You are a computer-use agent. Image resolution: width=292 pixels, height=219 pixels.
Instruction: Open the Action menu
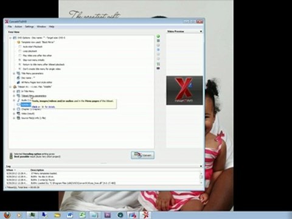(x=18, y=27)
